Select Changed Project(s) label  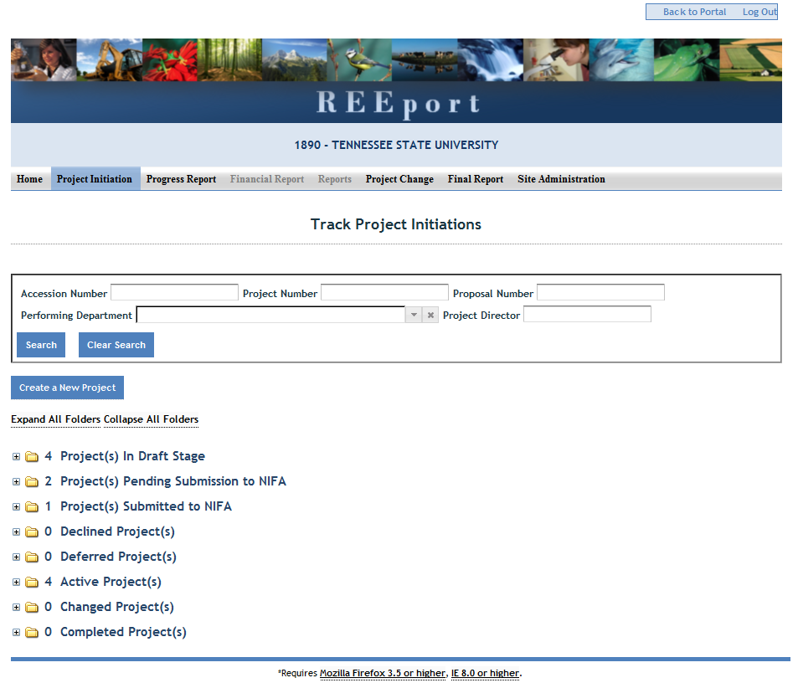click(x=117, y=607)
